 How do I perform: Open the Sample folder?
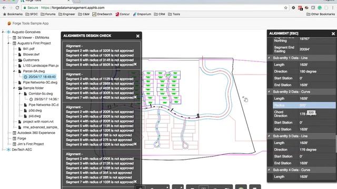(33, 88)
